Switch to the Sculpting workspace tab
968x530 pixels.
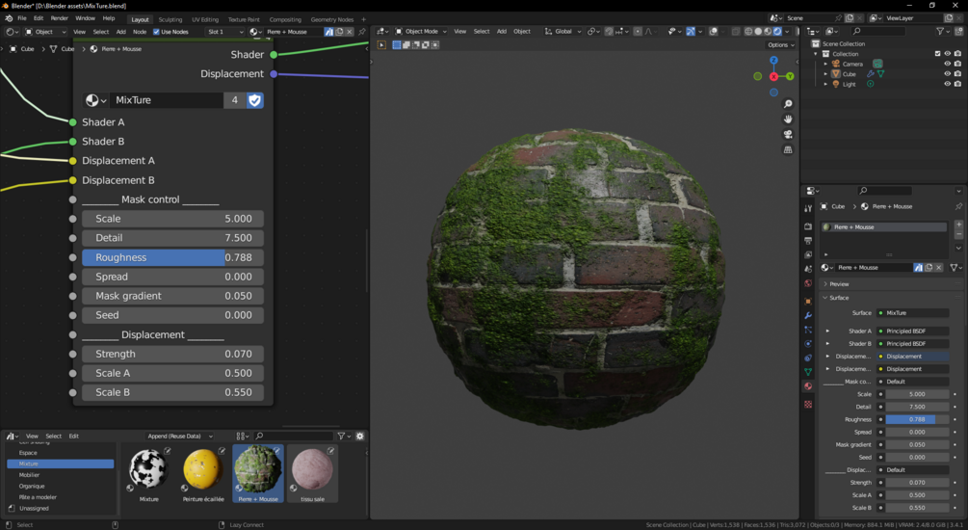170,19
